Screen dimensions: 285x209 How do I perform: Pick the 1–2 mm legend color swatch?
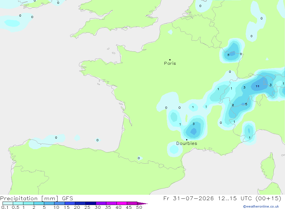point(28,203)
